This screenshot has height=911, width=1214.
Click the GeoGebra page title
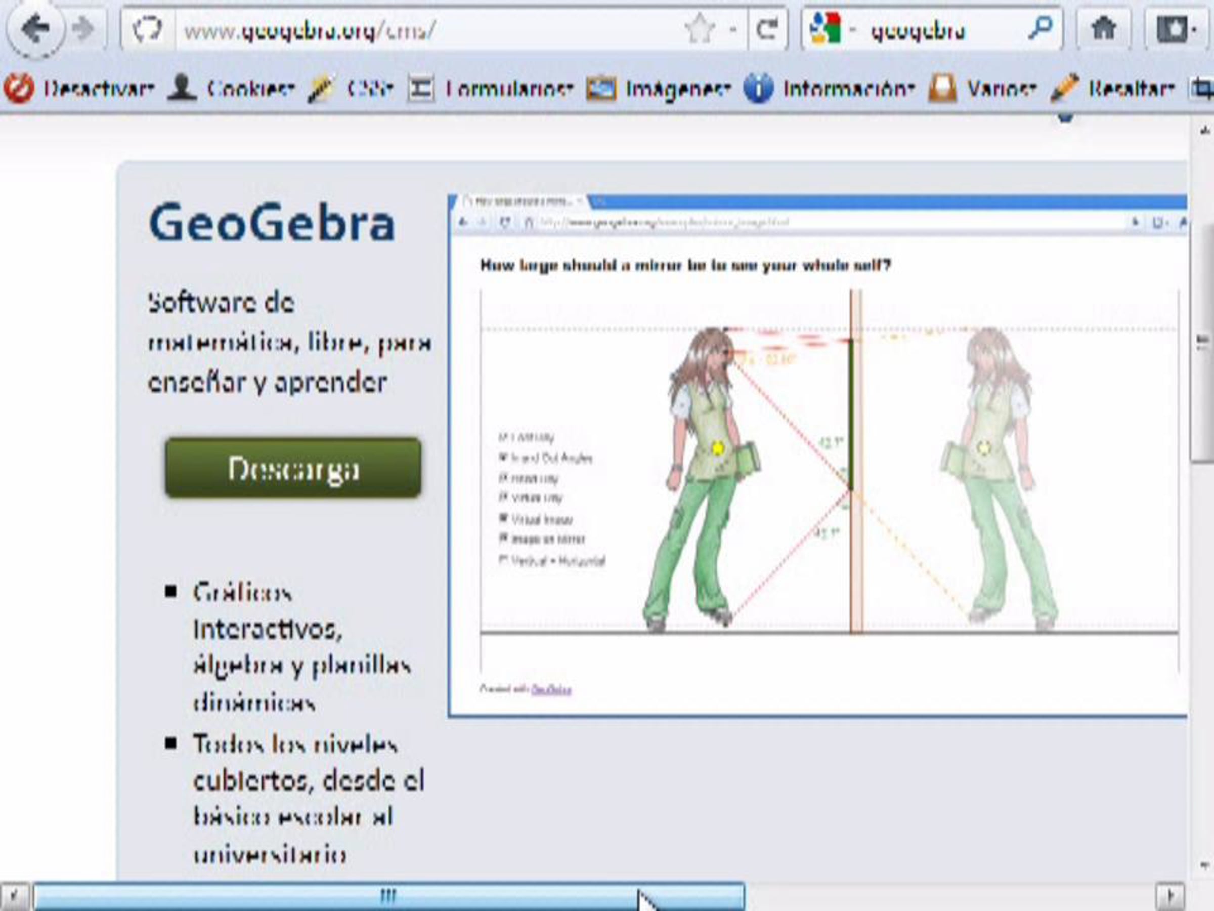(x=272, y=222)
